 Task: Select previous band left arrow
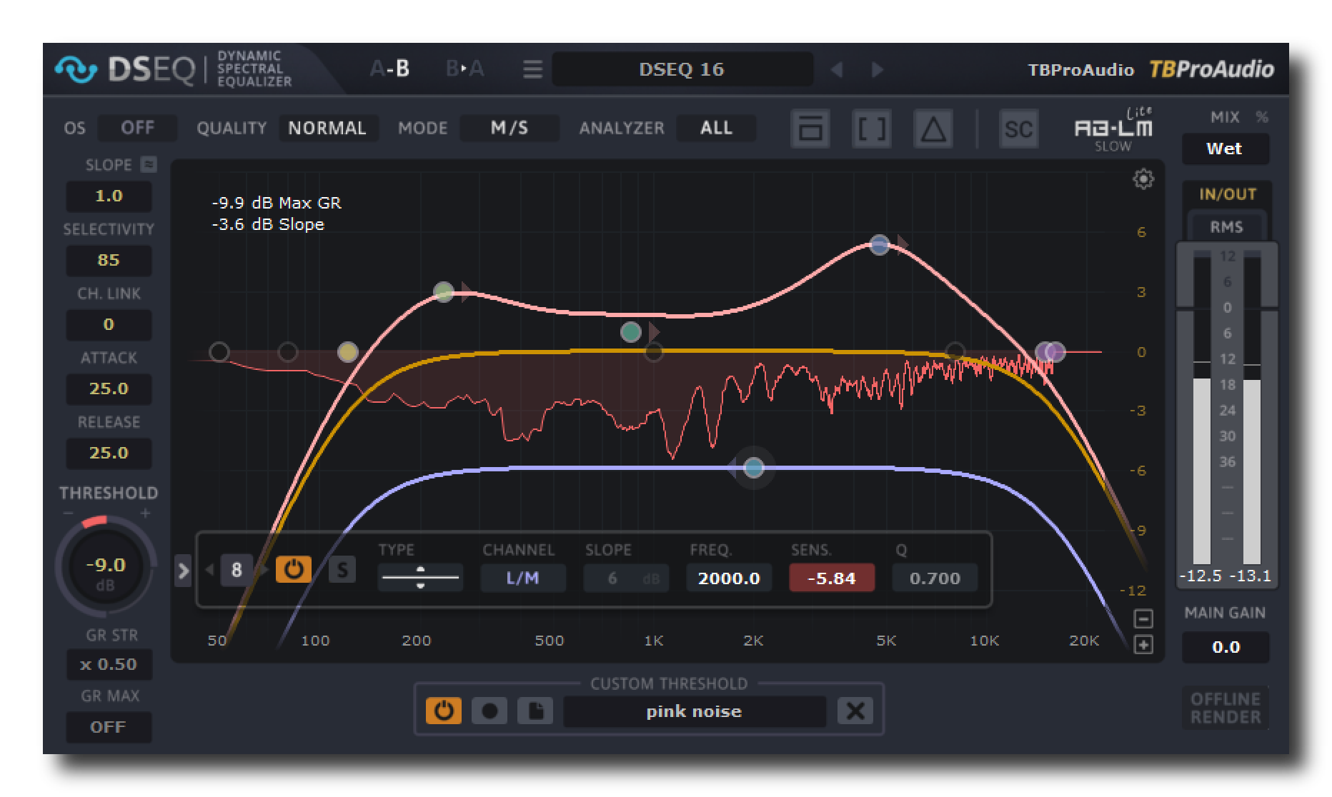(x=209, y=570)
